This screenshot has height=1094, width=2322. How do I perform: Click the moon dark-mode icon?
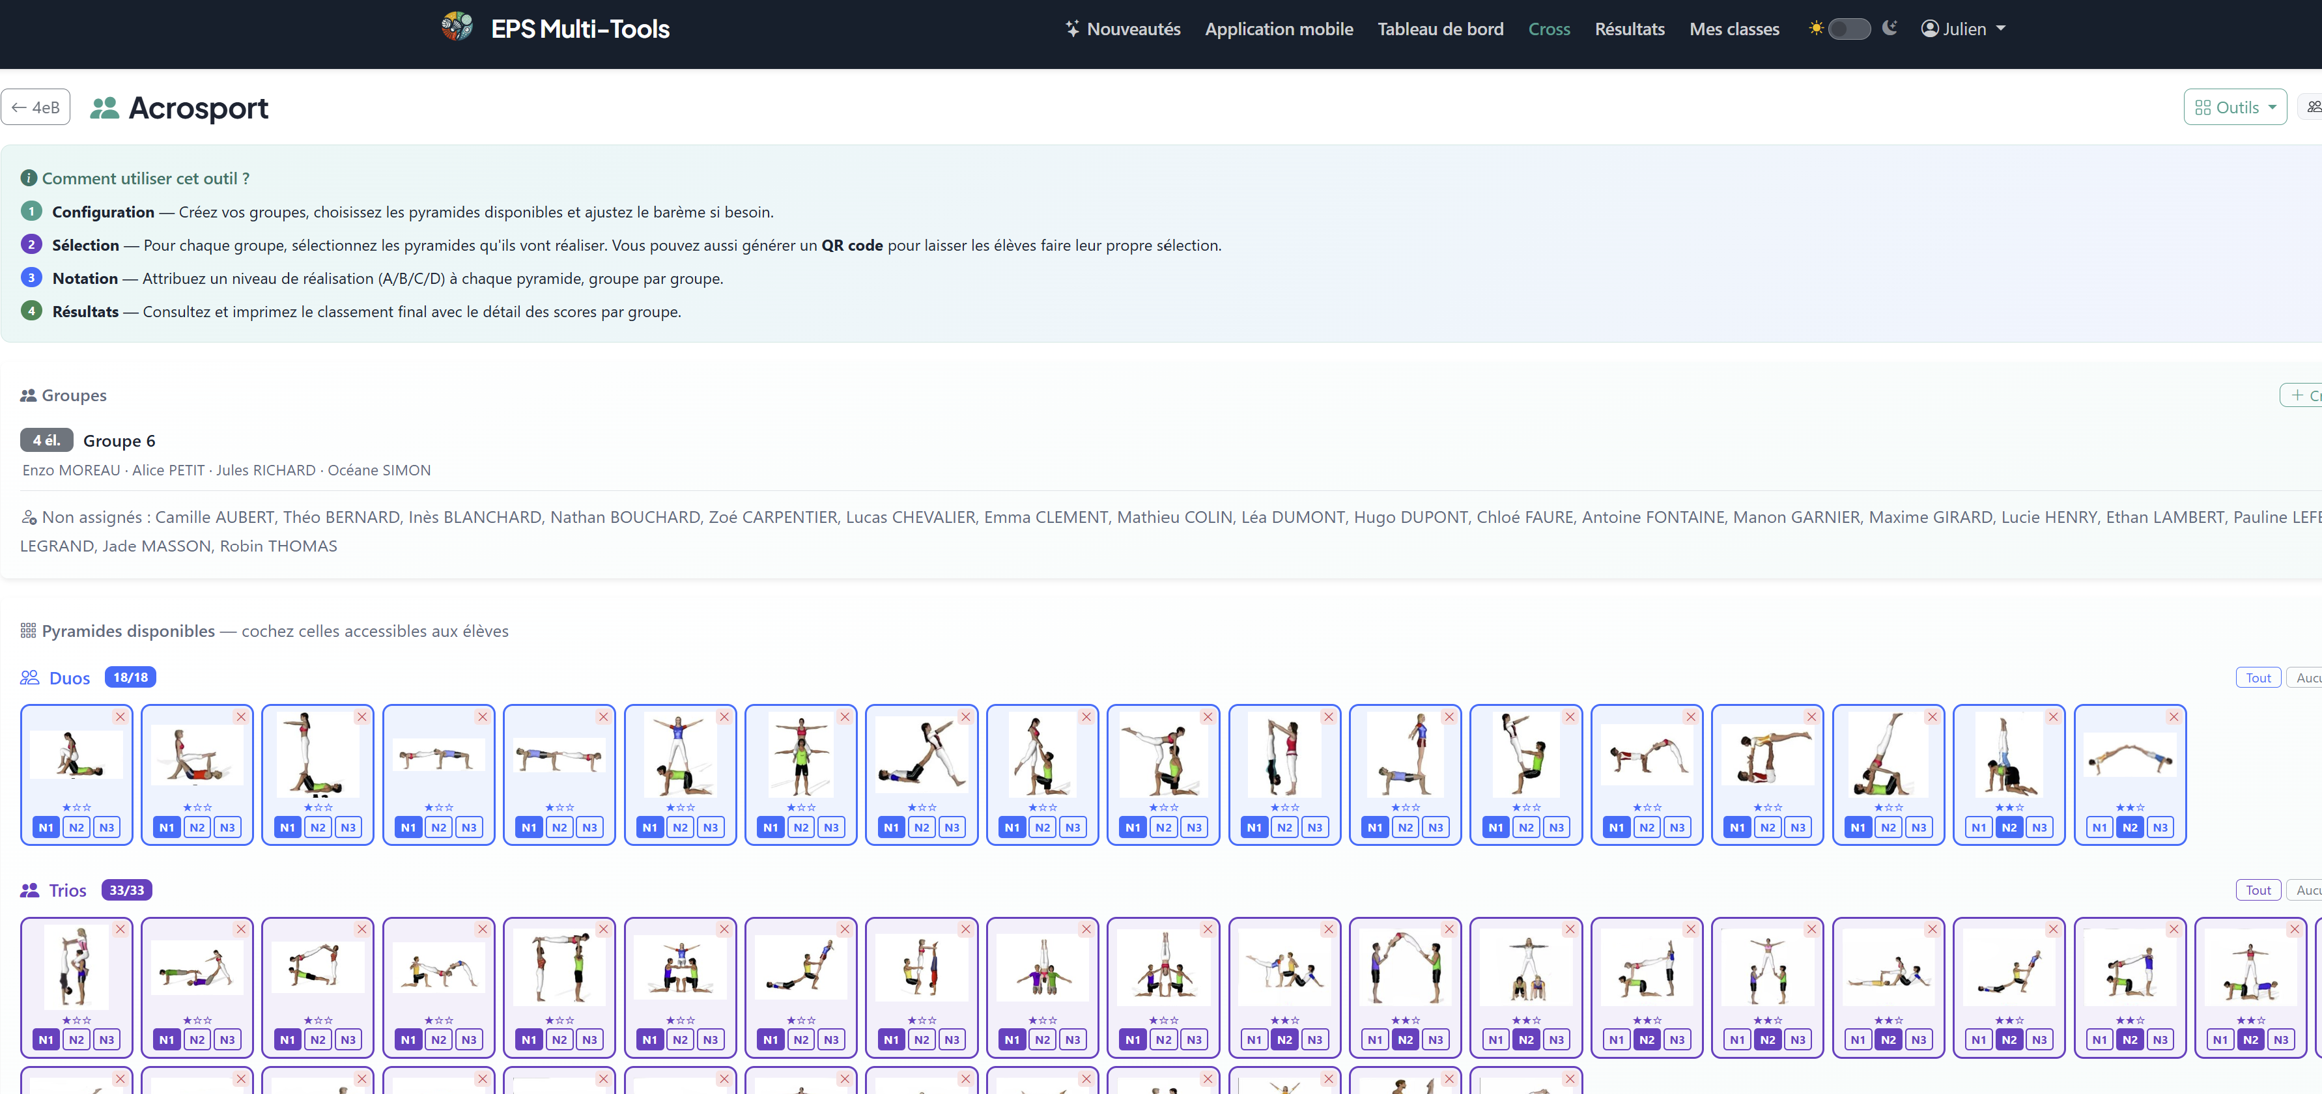1890,28
